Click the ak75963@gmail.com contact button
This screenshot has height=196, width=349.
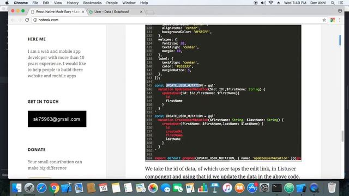[57, 119]
